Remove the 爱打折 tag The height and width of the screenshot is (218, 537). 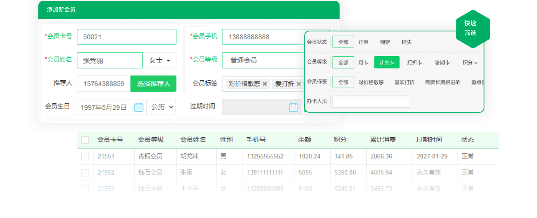coord(298,84)
